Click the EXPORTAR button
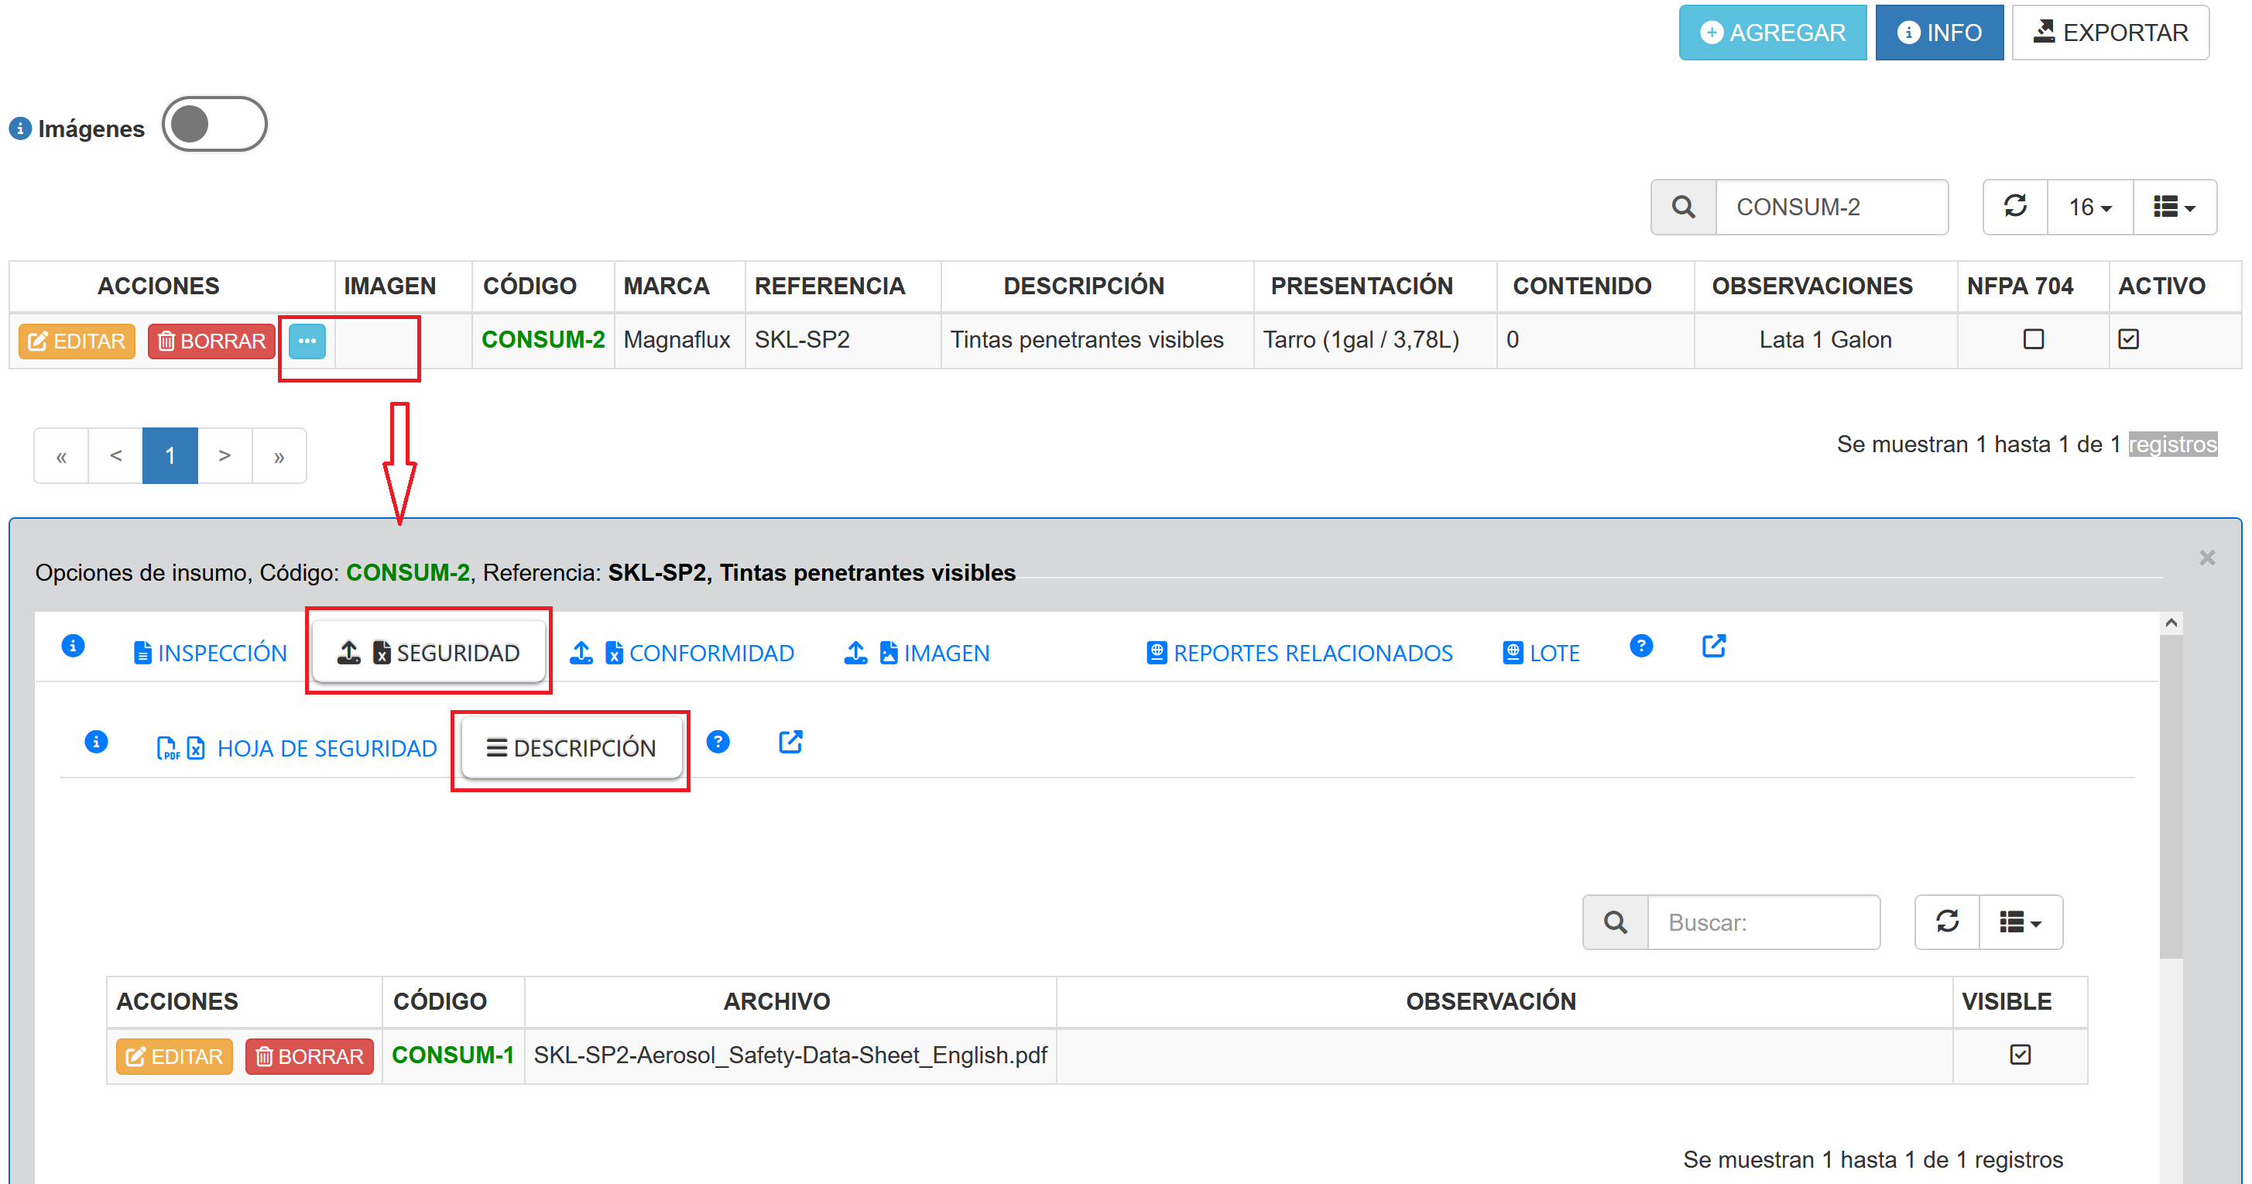The image size is (2252, 1184). (2110, 33)
